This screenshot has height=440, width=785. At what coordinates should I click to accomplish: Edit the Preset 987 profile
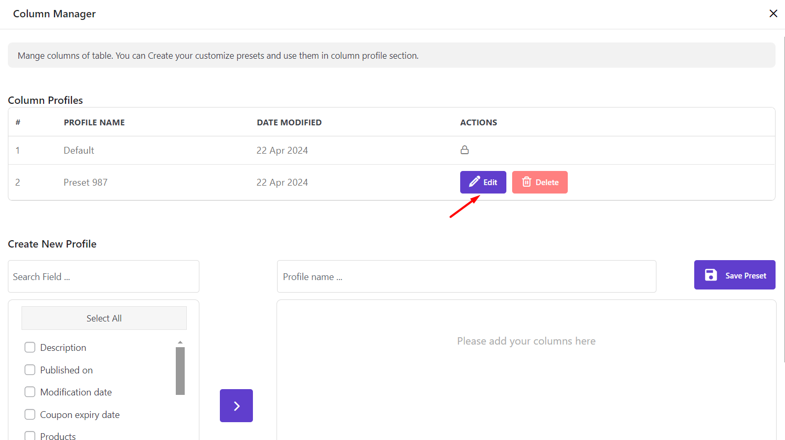(483, 183)
